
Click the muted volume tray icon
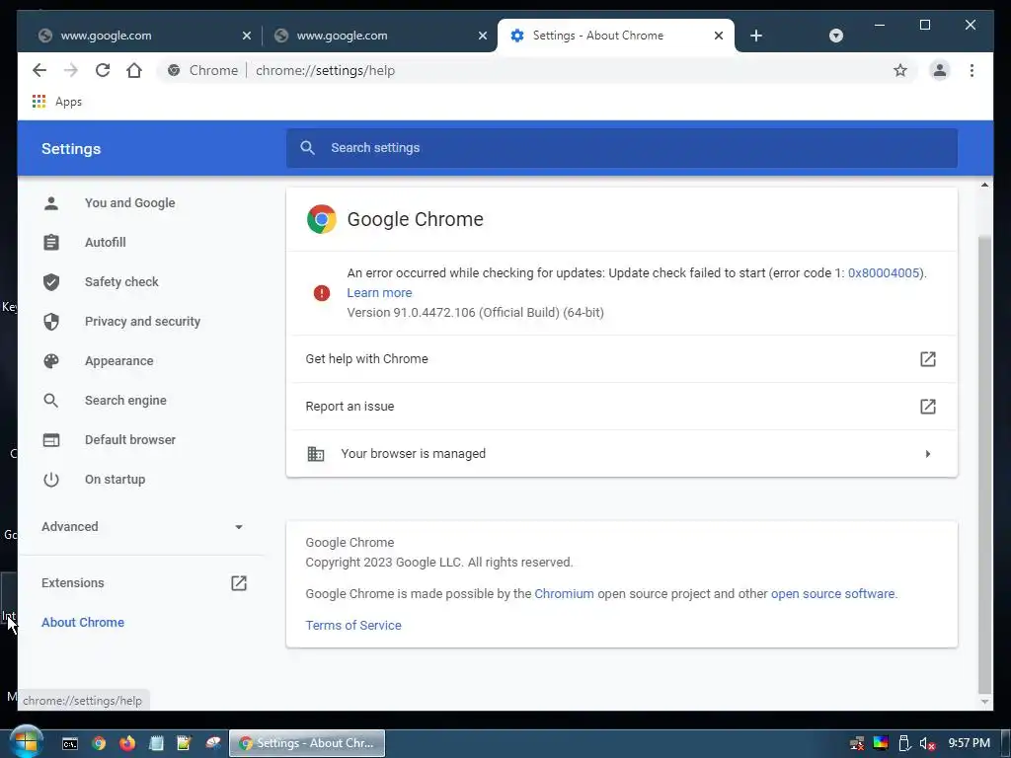click(x=926, y=743)
